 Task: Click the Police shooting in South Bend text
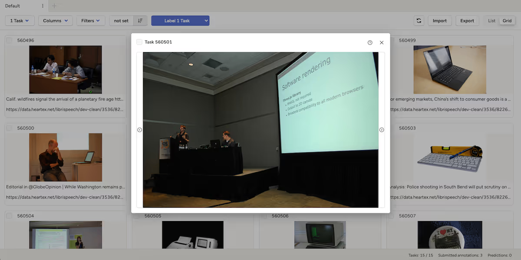point(450,187)
